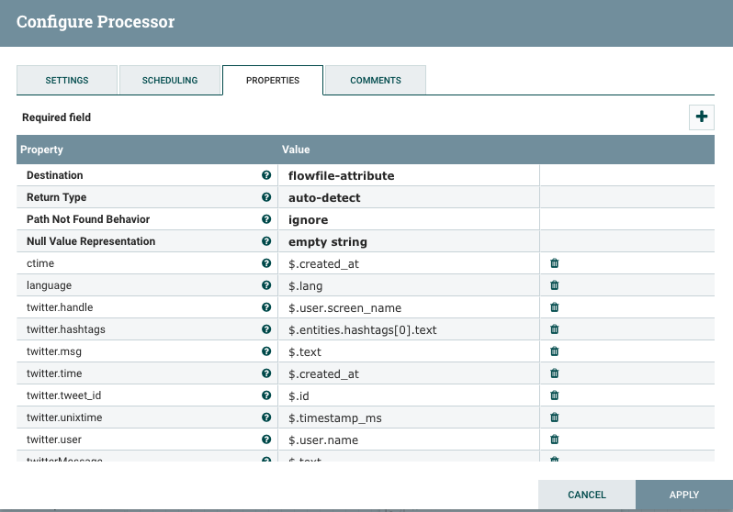Click the Cancel button

click(587, 495)
